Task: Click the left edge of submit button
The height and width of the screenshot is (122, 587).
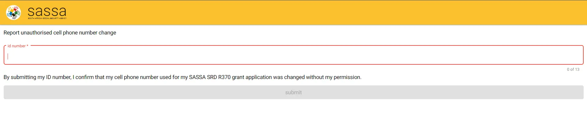Action: click(7, 92)
